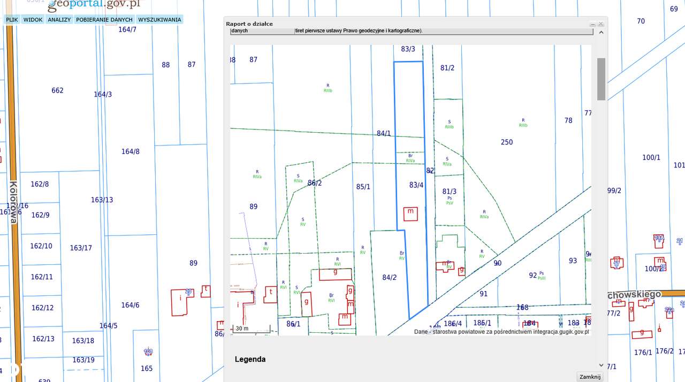Click parcel 162/10 on the background map

(41, 246)
